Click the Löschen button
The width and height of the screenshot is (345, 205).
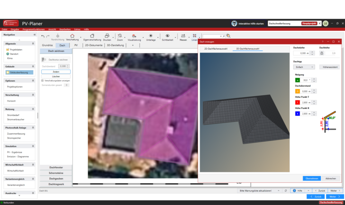[x=56, y=77]
